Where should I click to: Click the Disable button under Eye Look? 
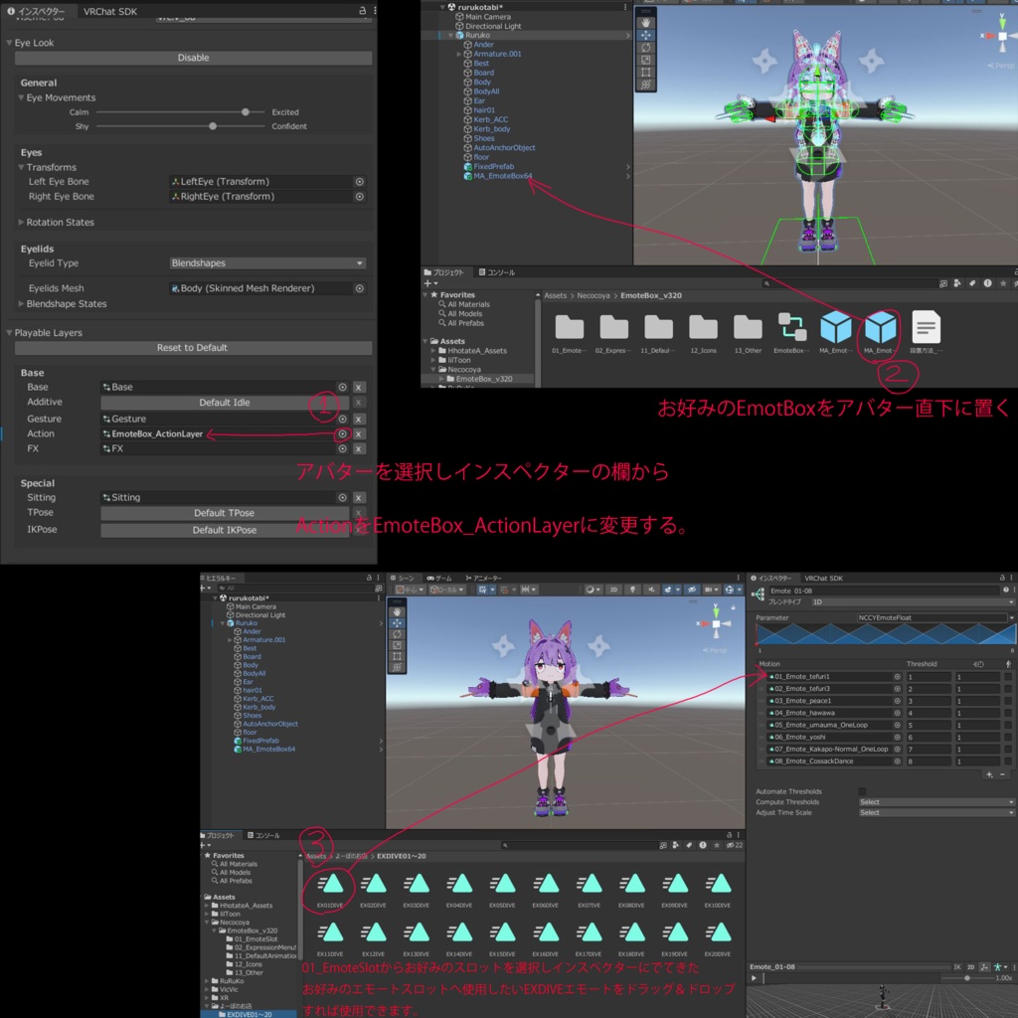pos(192,58)
